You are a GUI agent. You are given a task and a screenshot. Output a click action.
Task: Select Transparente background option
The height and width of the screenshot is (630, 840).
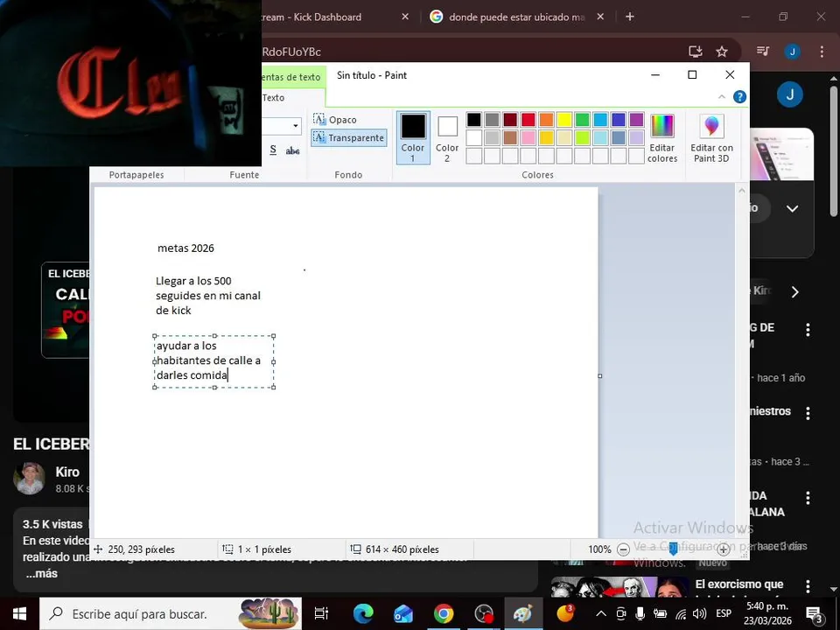click(349, 137)
